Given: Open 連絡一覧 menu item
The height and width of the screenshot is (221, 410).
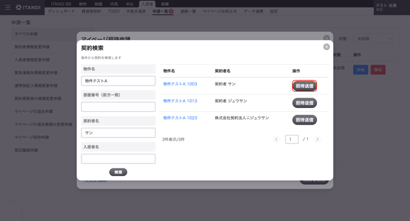Looking at the screenshot, I should click(x=188, y=11).
